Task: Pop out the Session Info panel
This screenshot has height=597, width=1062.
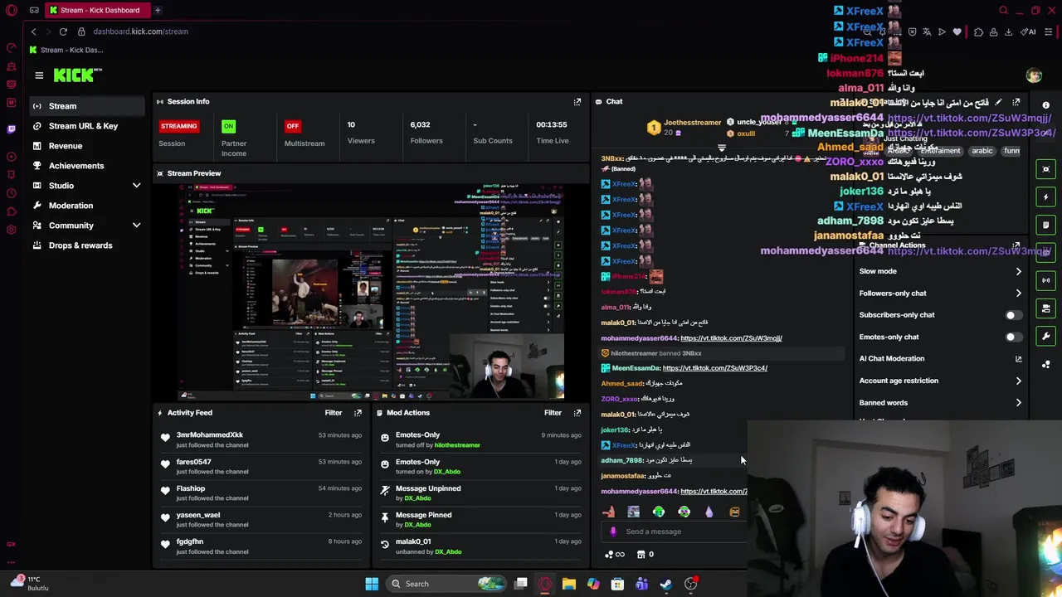Action: click(577, 101)
